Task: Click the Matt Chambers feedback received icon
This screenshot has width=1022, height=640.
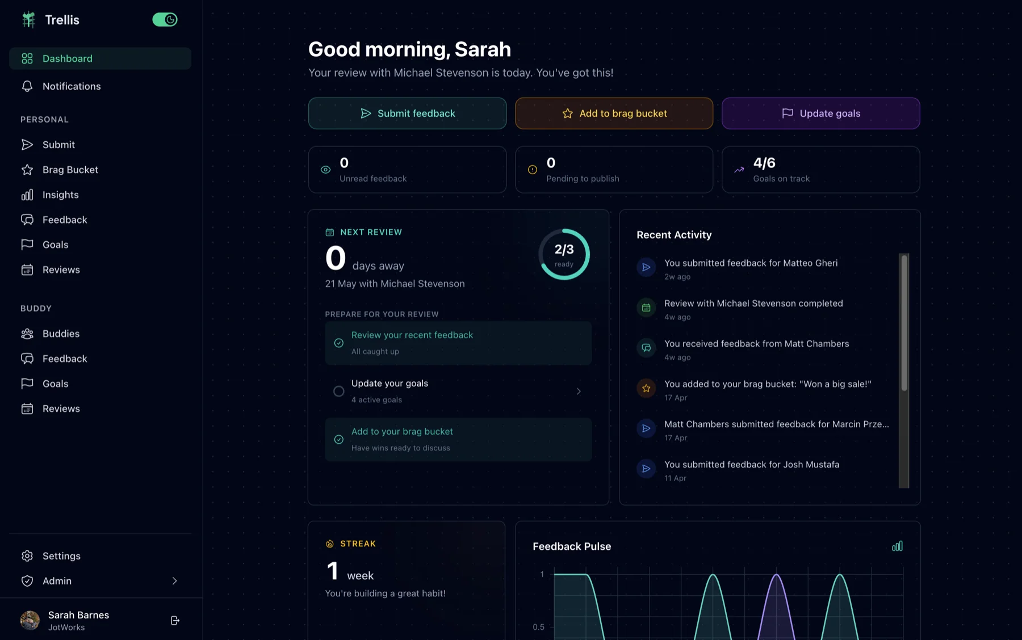Action: 646,348
